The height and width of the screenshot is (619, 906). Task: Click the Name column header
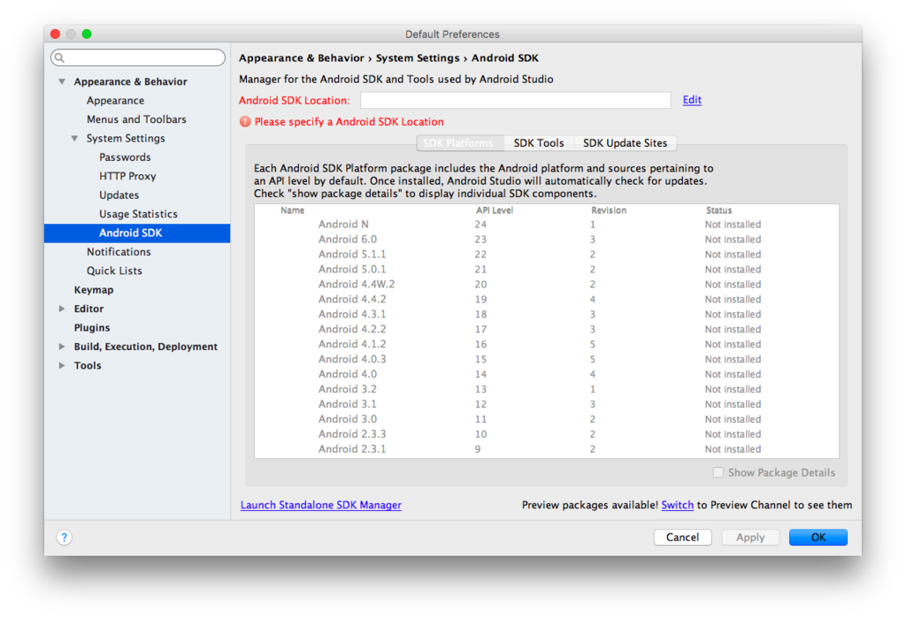click(x=292, y=210)
